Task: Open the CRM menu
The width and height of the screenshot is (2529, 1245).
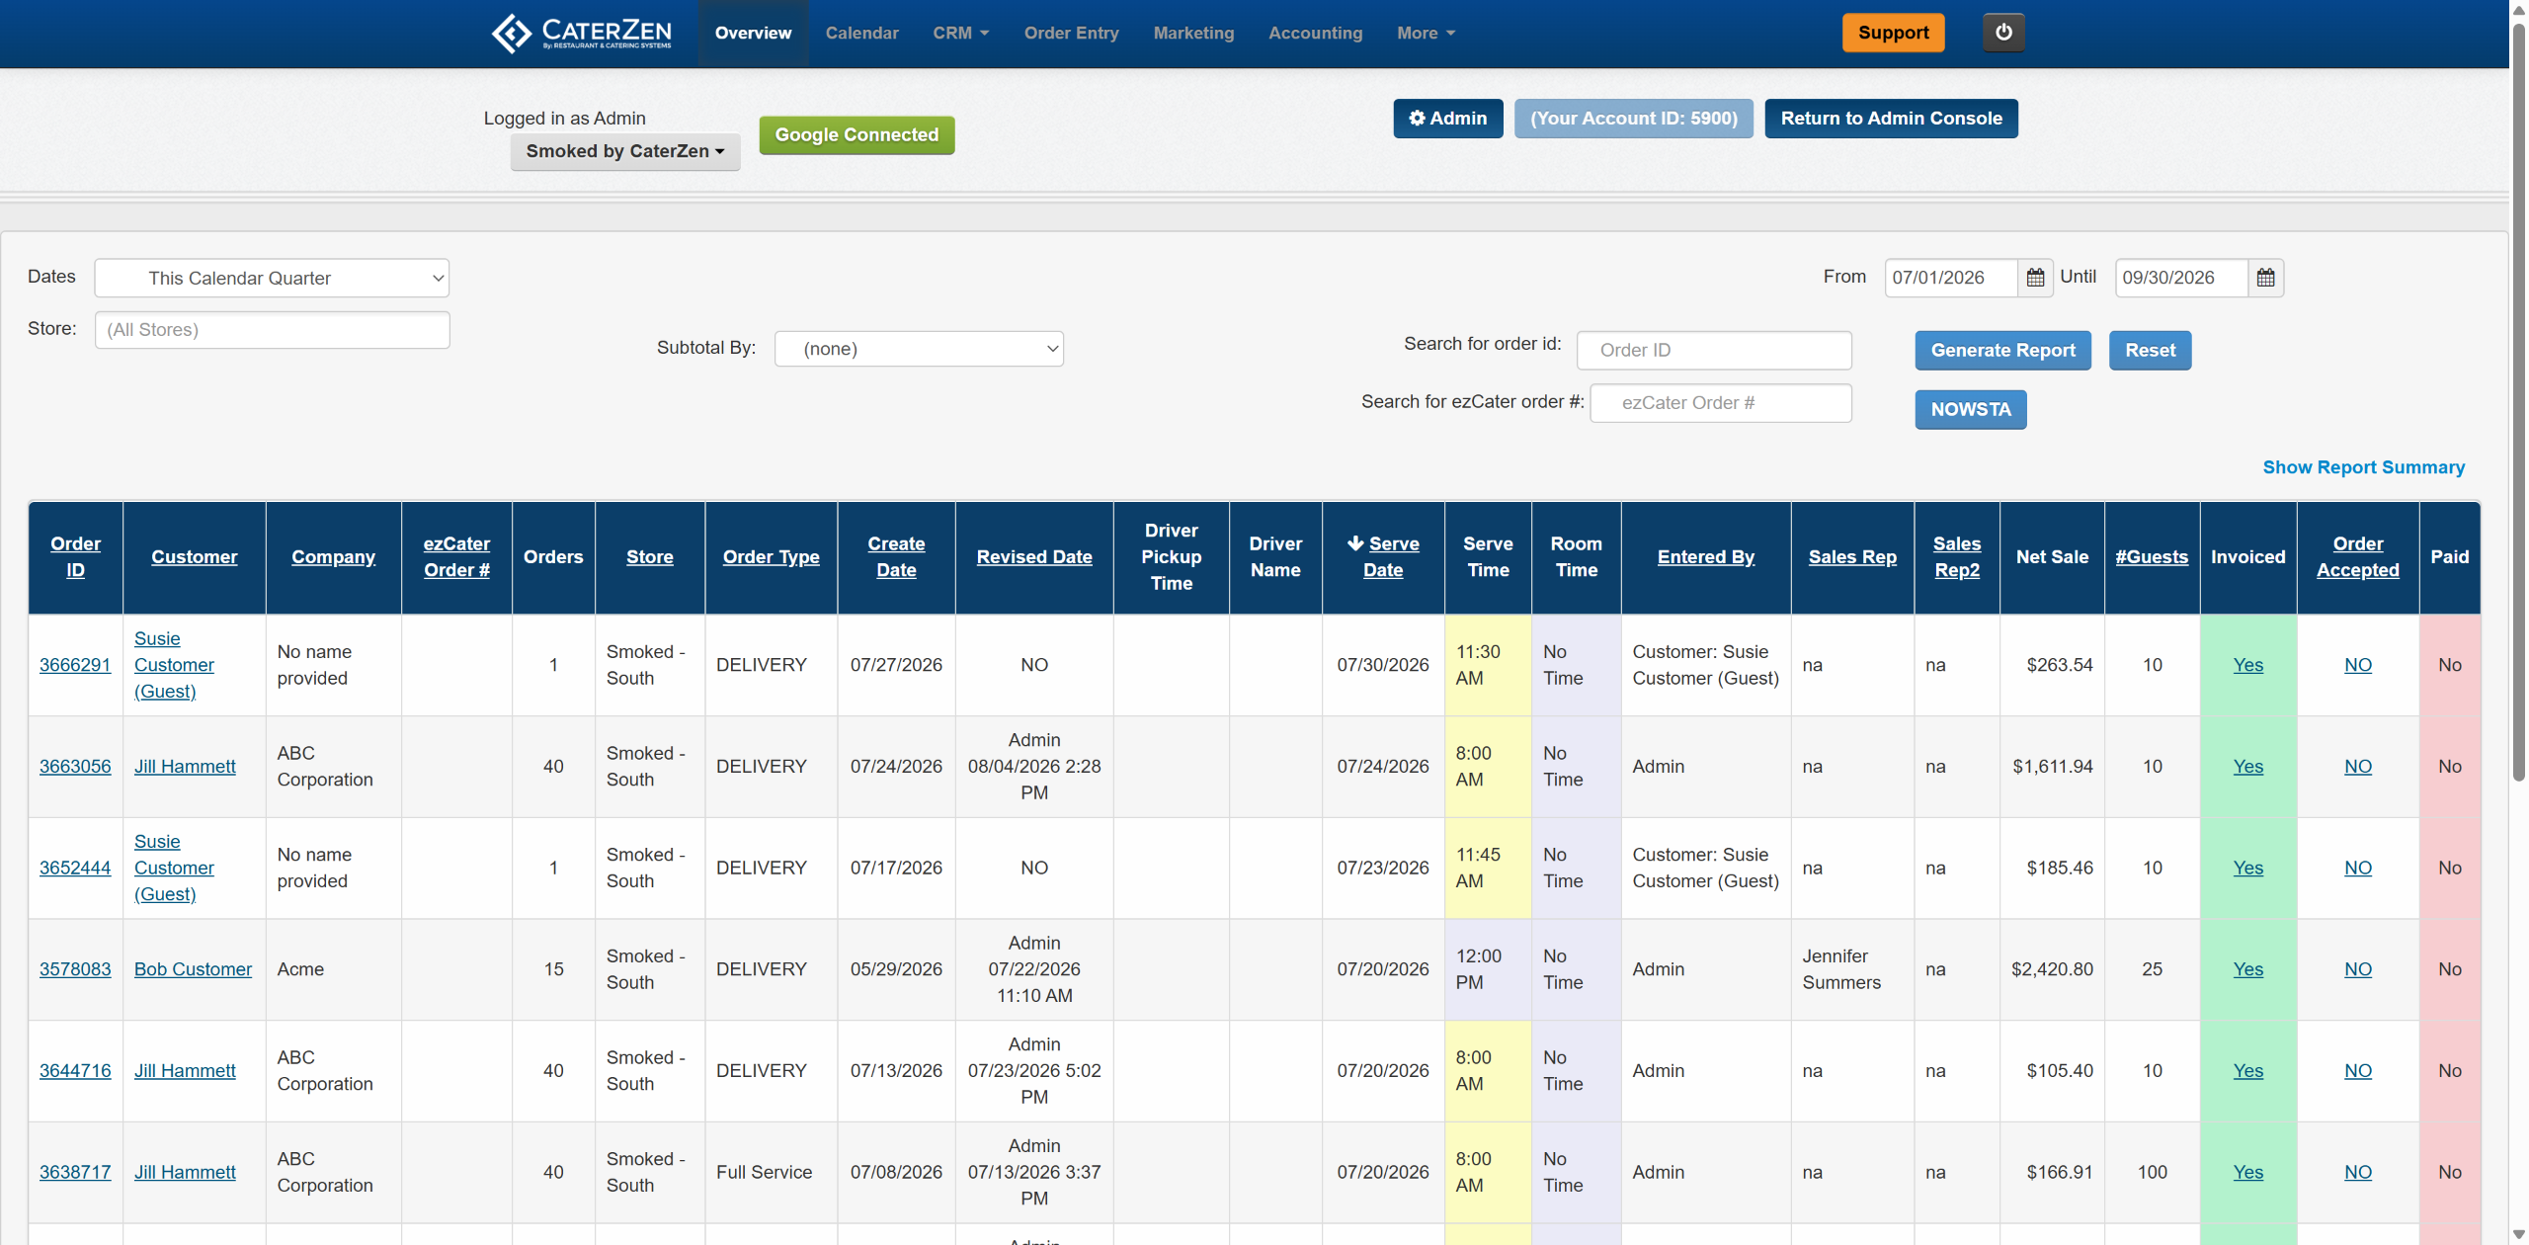Action: (x=960, y=33)
